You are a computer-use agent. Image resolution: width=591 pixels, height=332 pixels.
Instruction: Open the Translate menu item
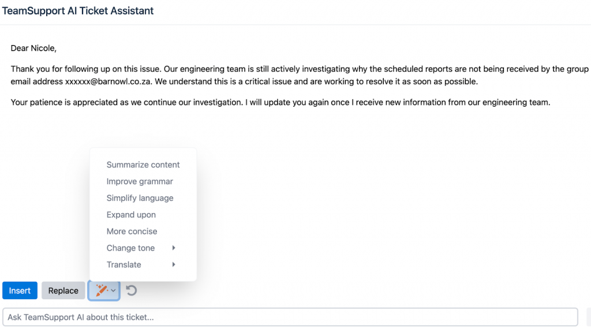[x=124, y=265]
